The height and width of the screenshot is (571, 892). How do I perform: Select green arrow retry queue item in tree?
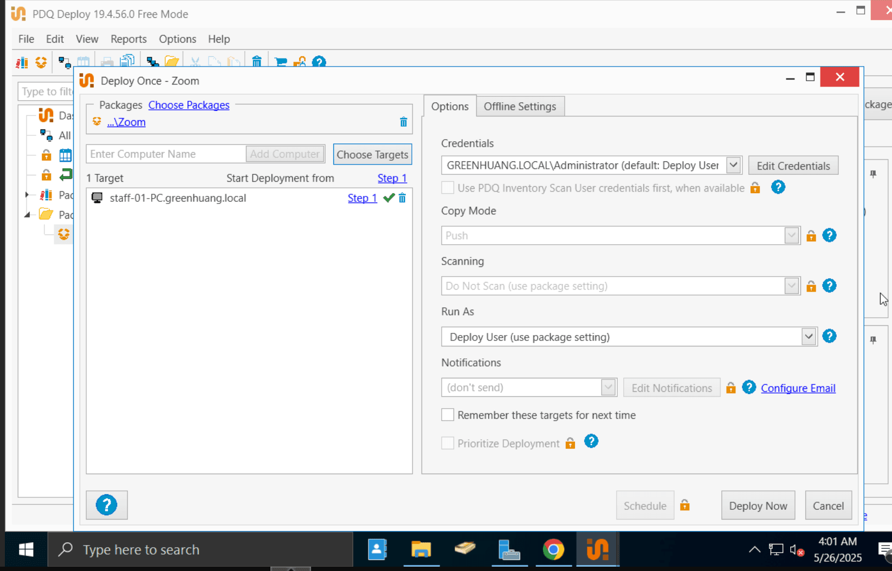coord(66,175)
